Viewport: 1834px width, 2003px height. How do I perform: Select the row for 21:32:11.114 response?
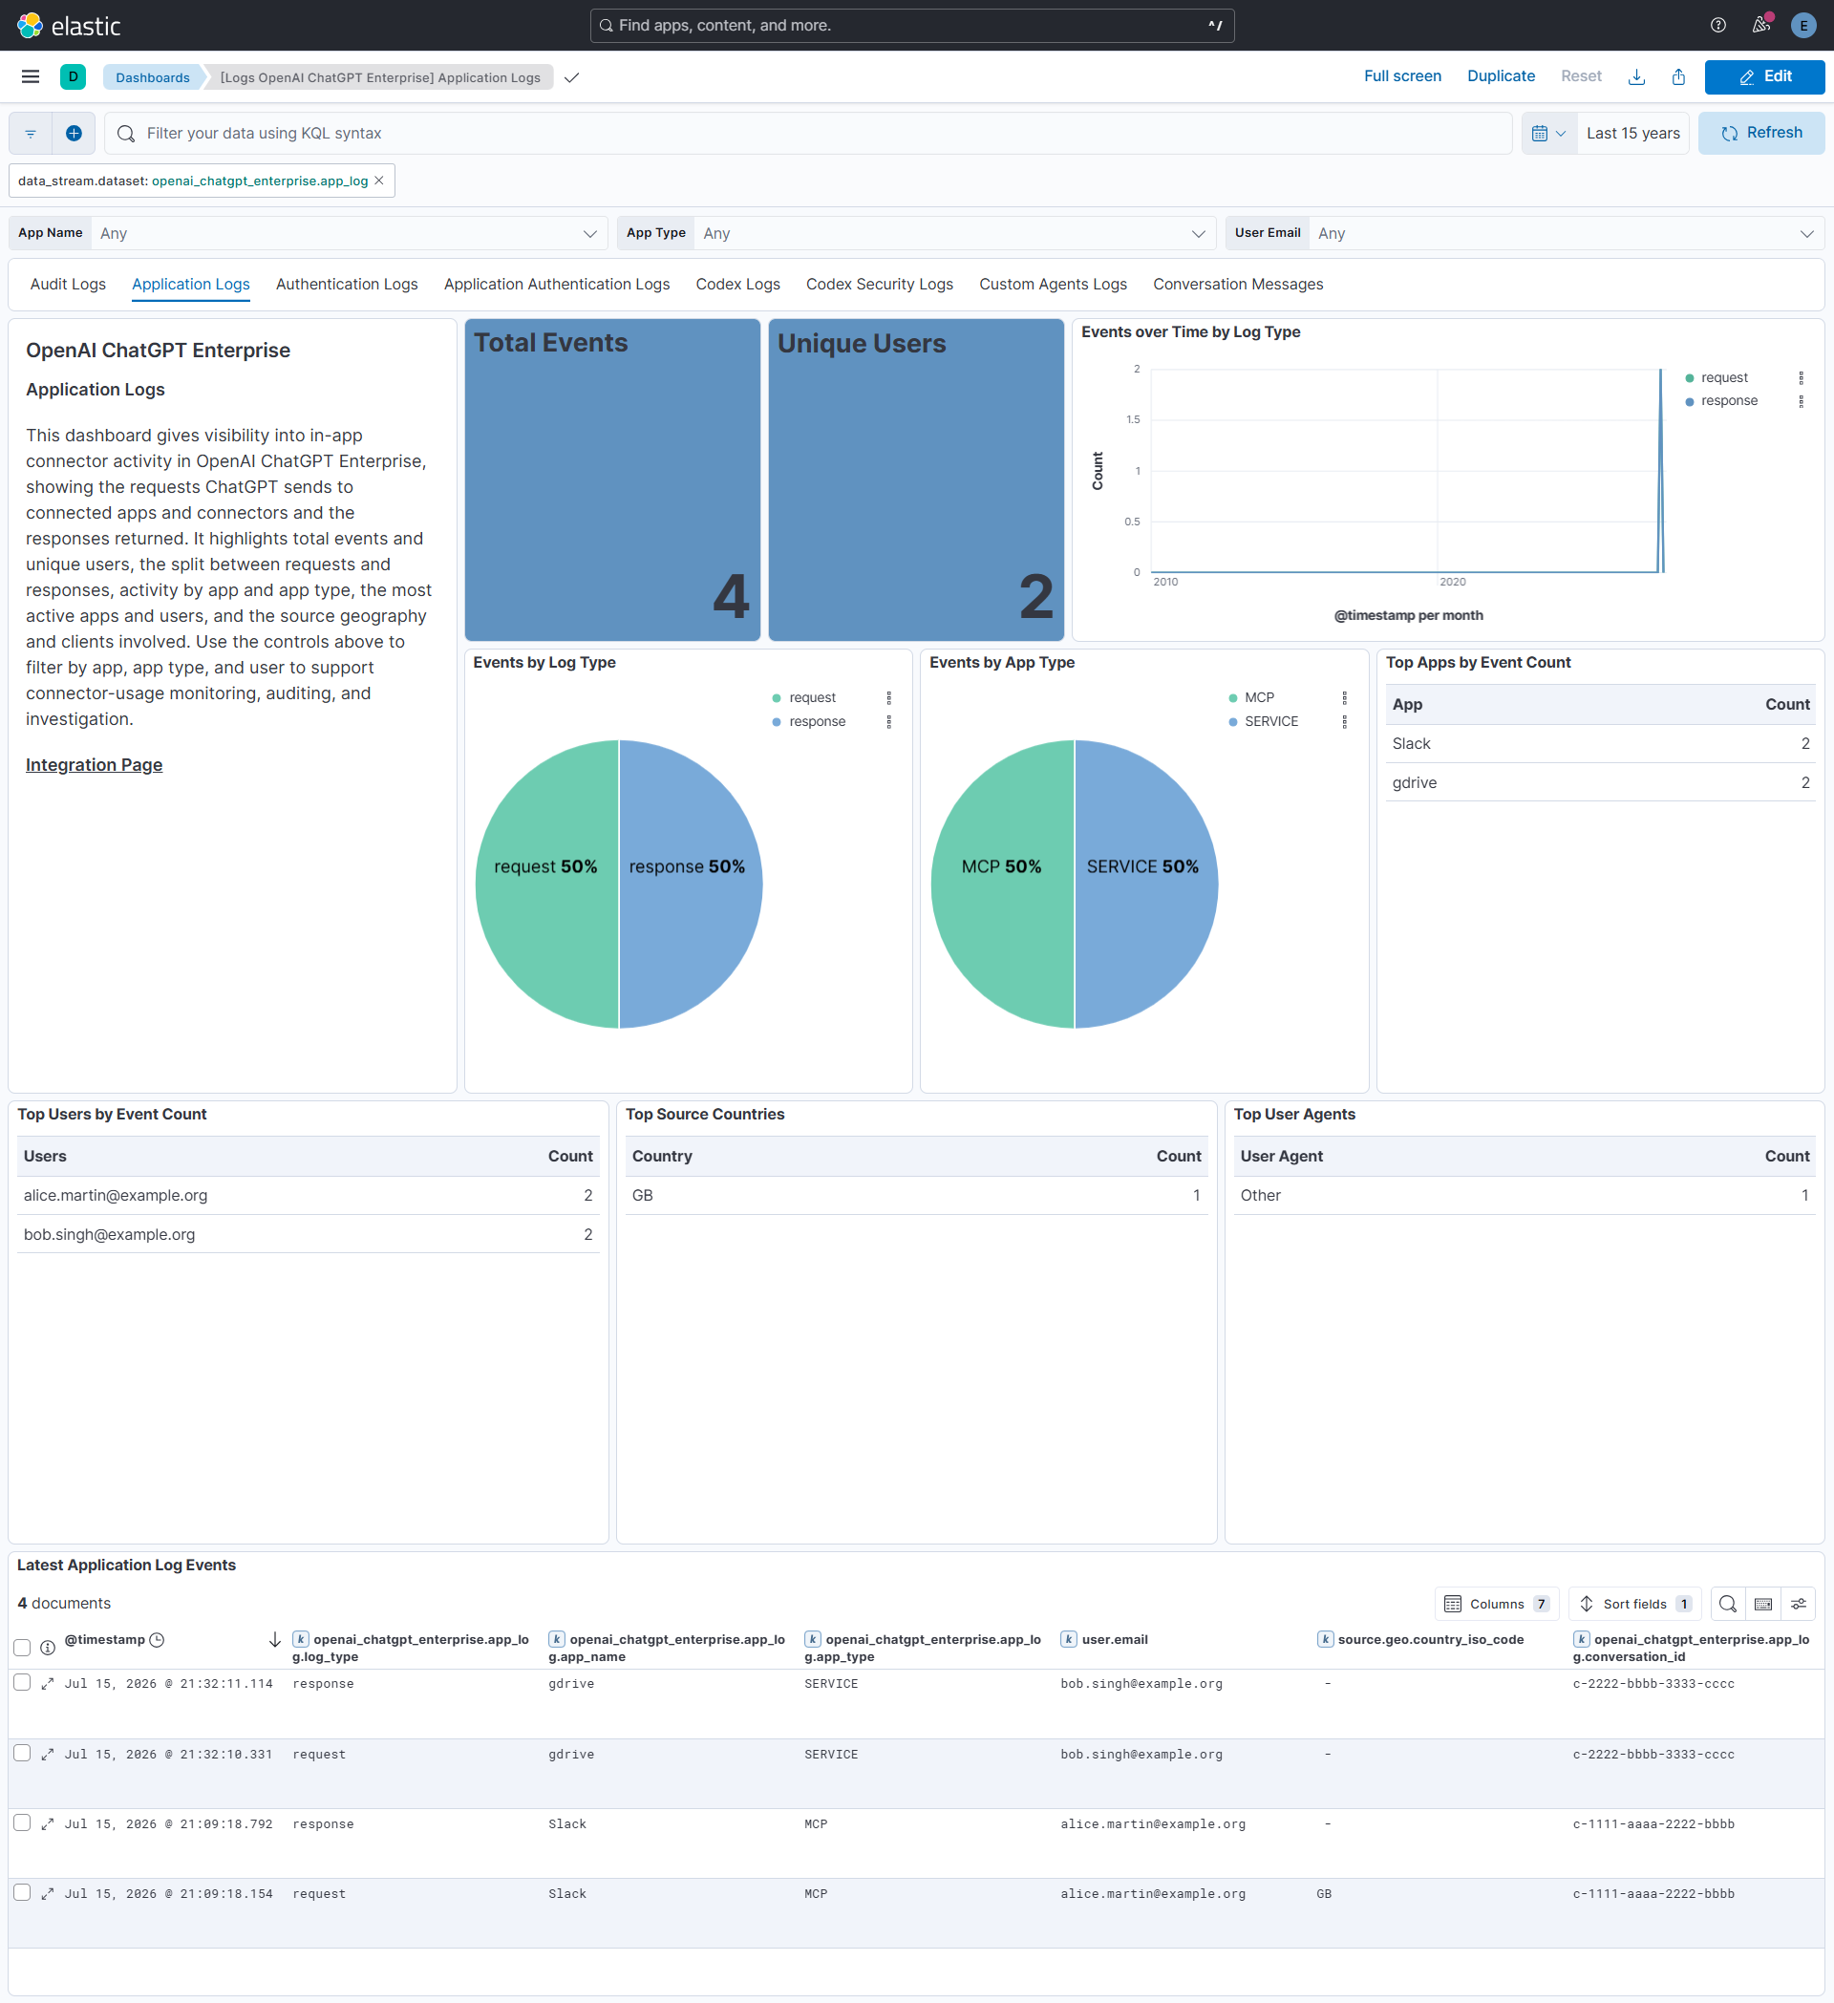(x=22, y=1682)
